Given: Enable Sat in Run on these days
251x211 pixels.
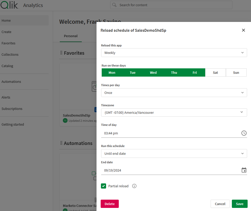Looking at the screenshot, I should point(216,73).
